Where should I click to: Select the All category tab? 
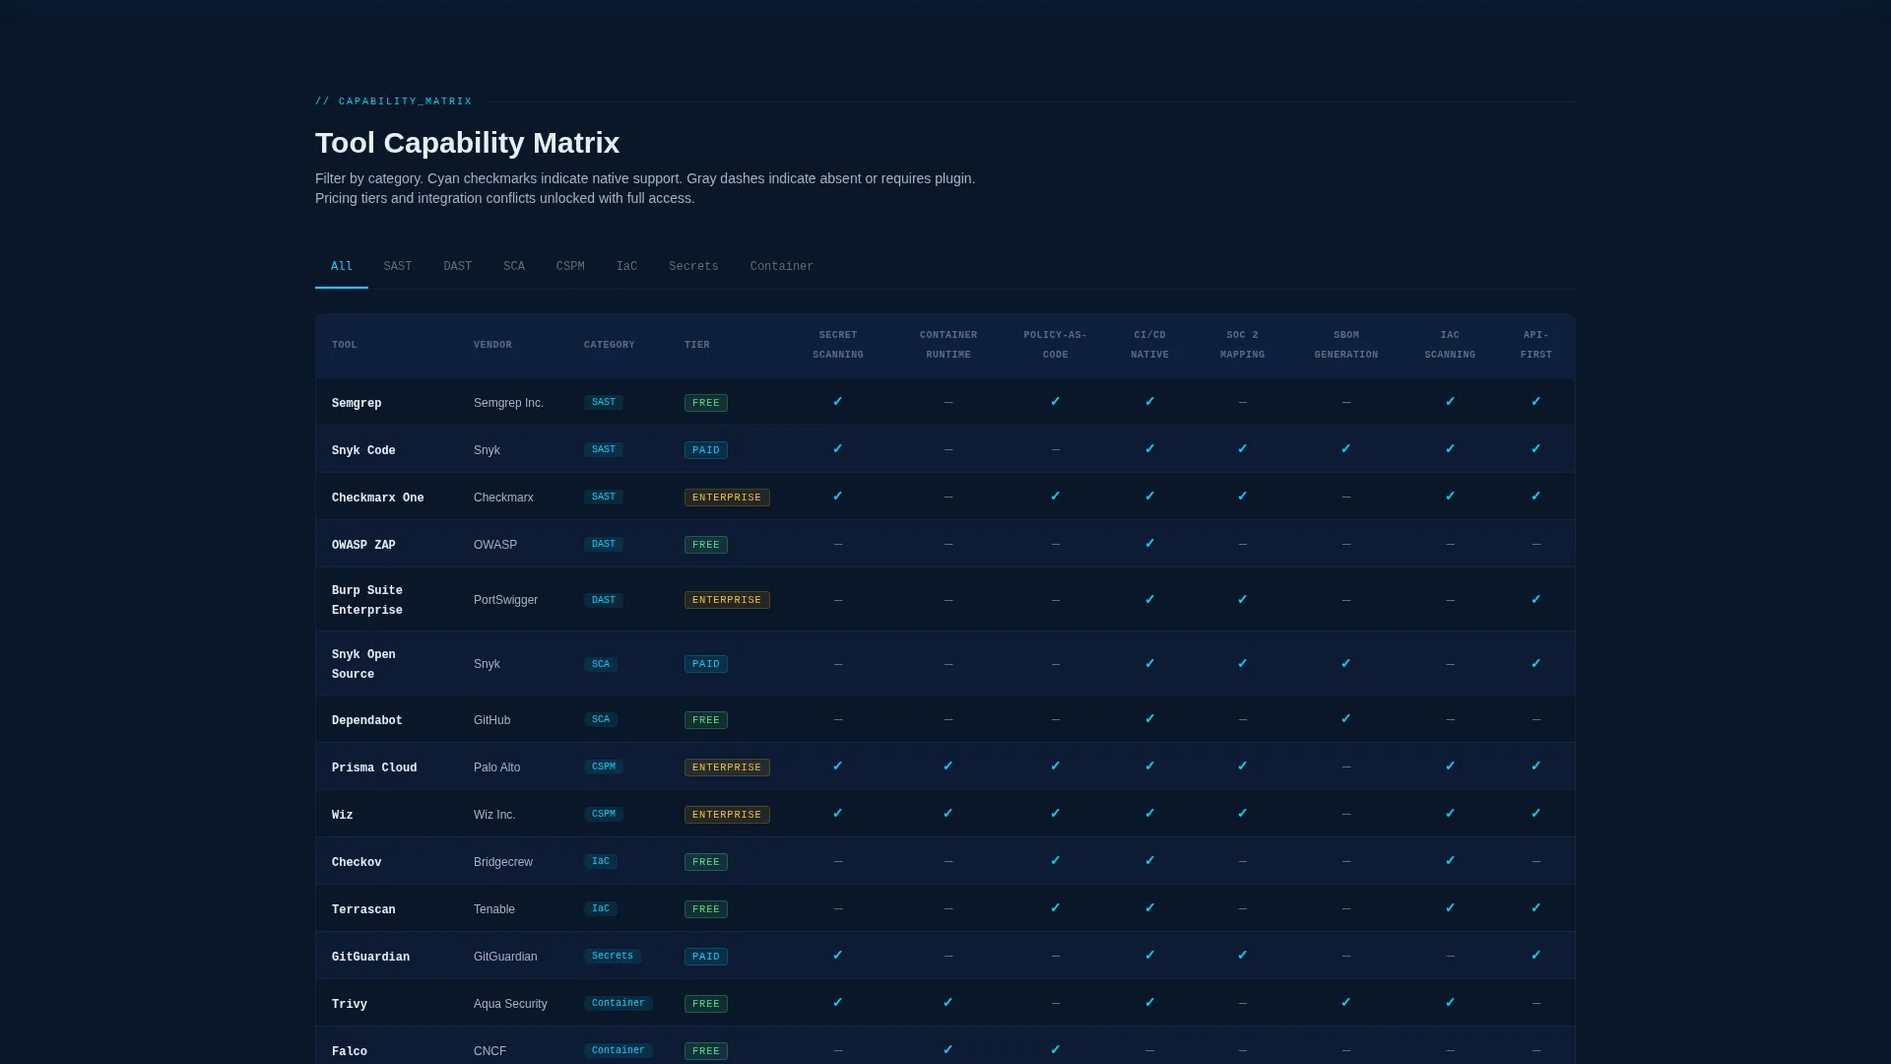(342, 266)
